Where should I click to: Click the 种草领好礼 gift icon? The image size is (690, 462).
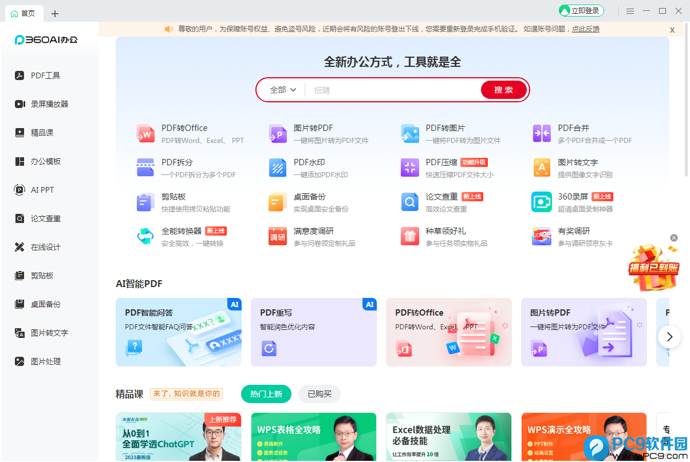click(x=410, y=236)
